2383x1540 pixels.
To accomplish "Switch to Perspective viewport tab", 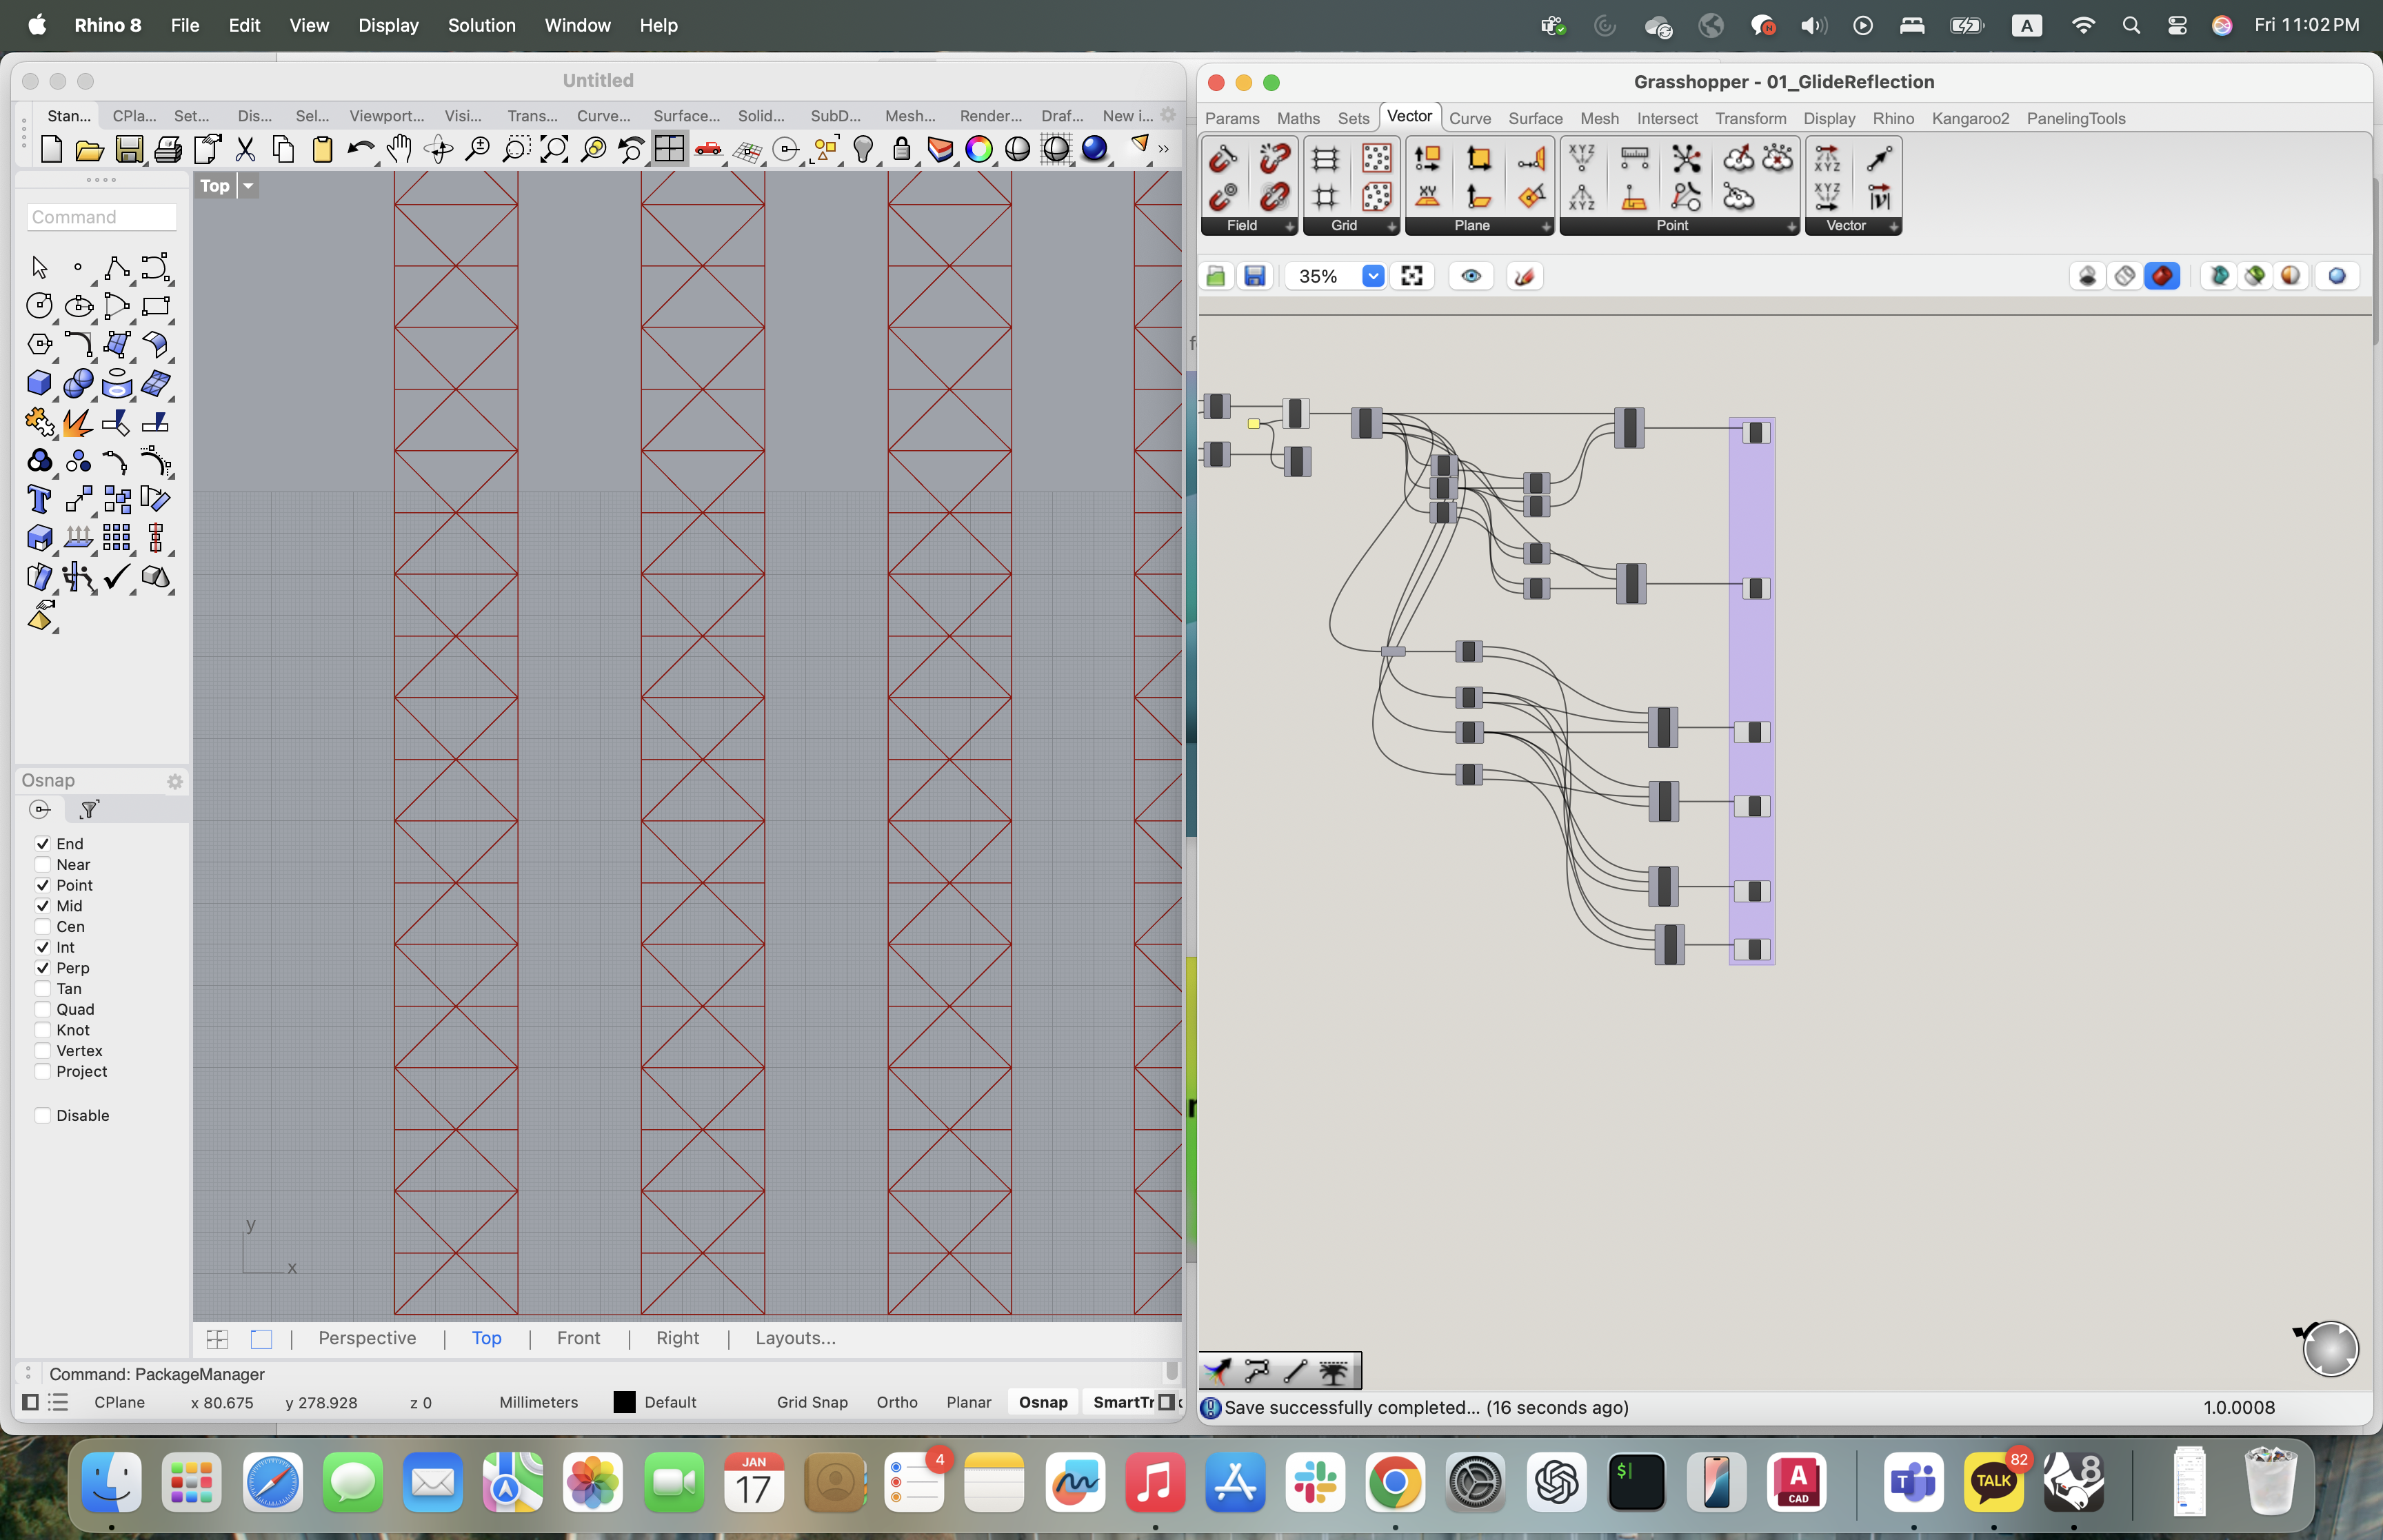I will 367,1338.
